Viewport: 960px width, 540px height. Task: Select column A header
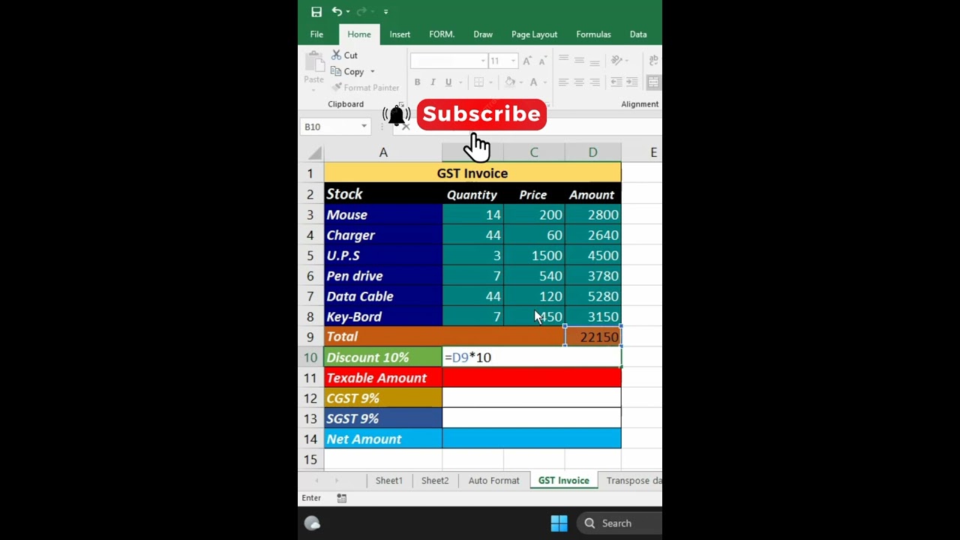coord(383,153)
